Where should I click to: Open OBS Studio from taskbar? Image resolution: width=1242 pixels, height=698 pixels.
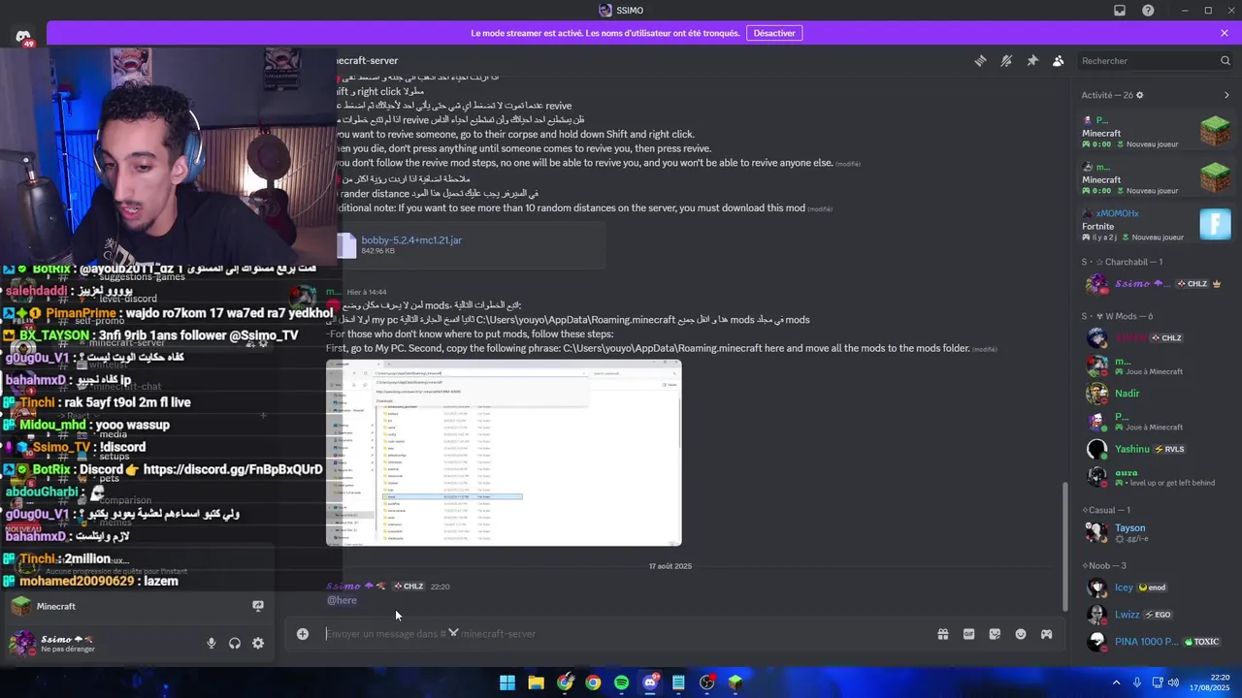(707, 682)
